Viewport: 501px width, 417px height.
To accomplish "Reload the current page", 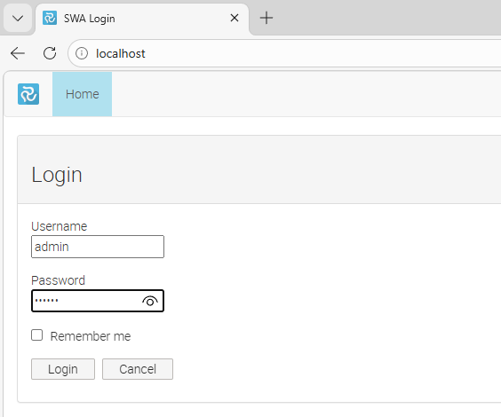I will point(50,53).
